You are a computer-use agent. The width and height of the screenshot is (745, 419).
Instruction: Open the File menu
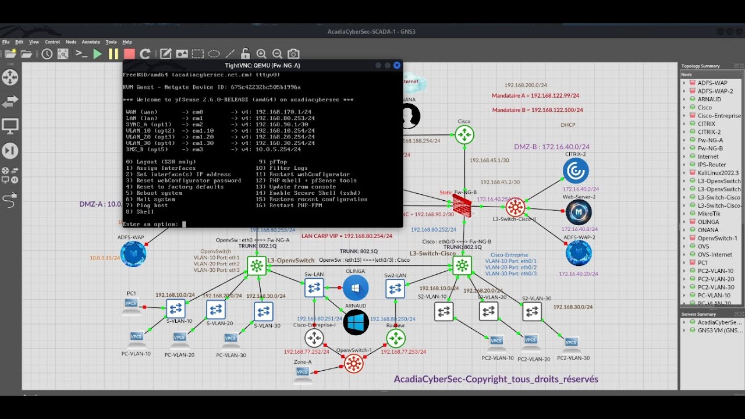click(x=5, y=42)
